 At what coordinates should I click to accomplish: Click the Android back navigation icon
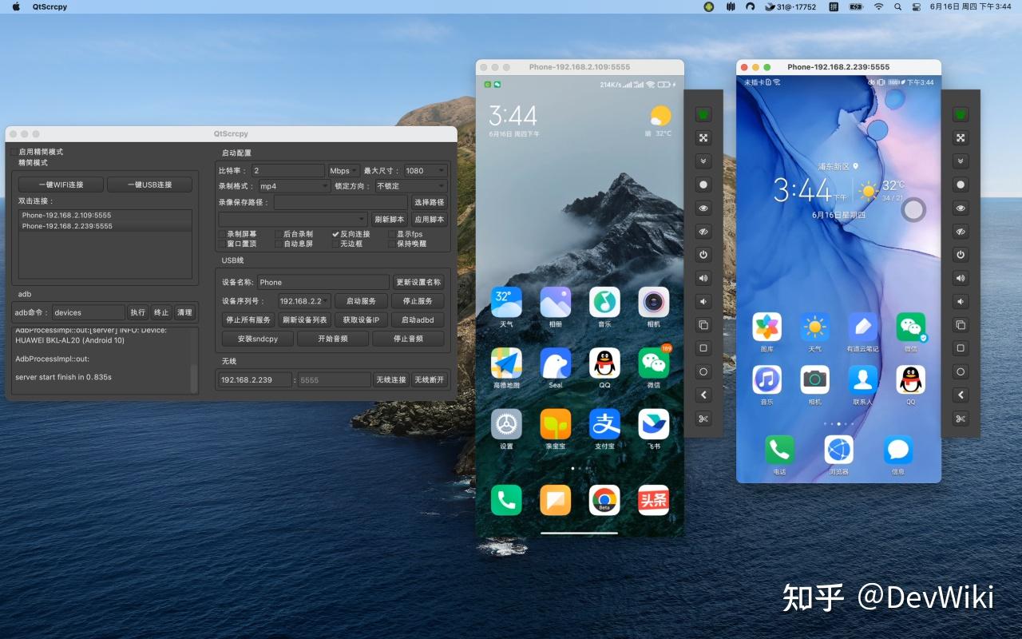click(x=703, y=395)
